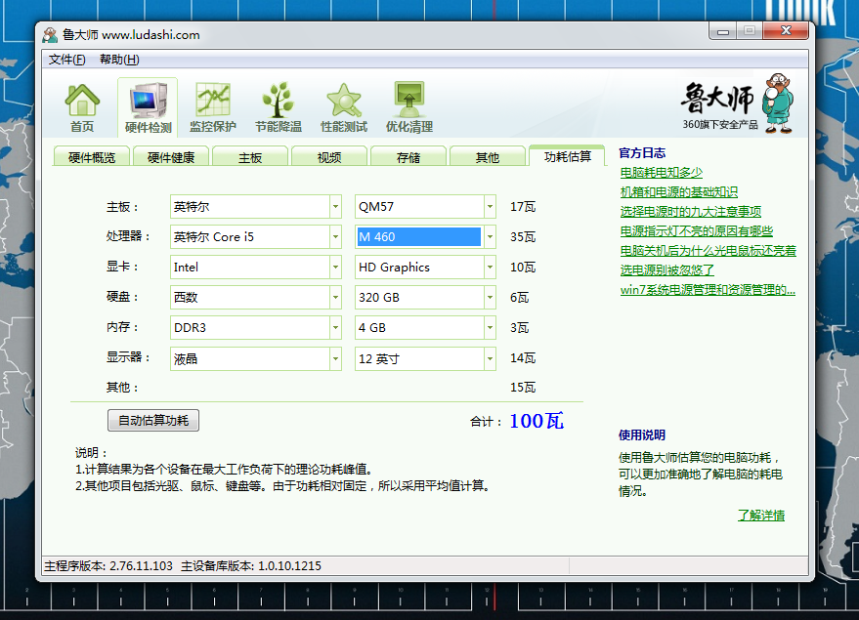Viewport: 859px width, 620px height.
Task: Open the 选择电源时的九大注意事项 link
Action: (691, 211)
